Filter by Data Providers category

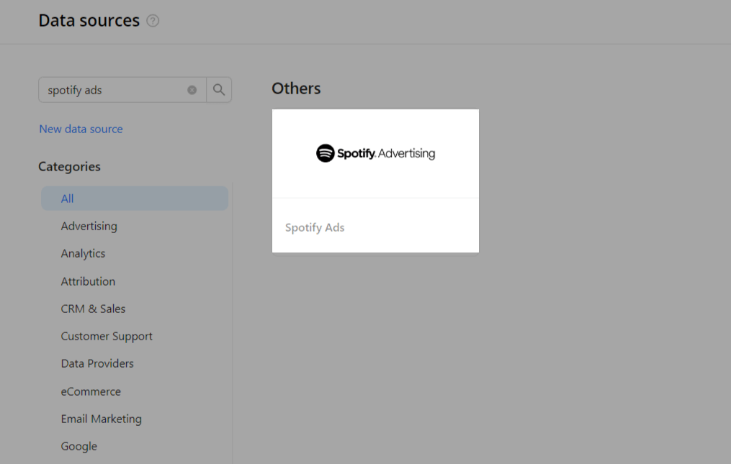[x=97, y=363]
